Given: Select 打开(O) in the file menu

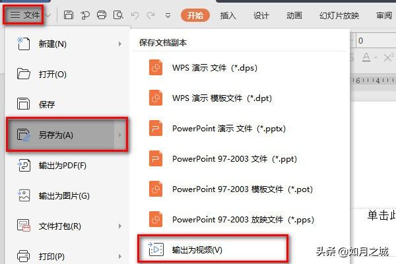Looking at the screenshot, I should click(x=68, y=75).
